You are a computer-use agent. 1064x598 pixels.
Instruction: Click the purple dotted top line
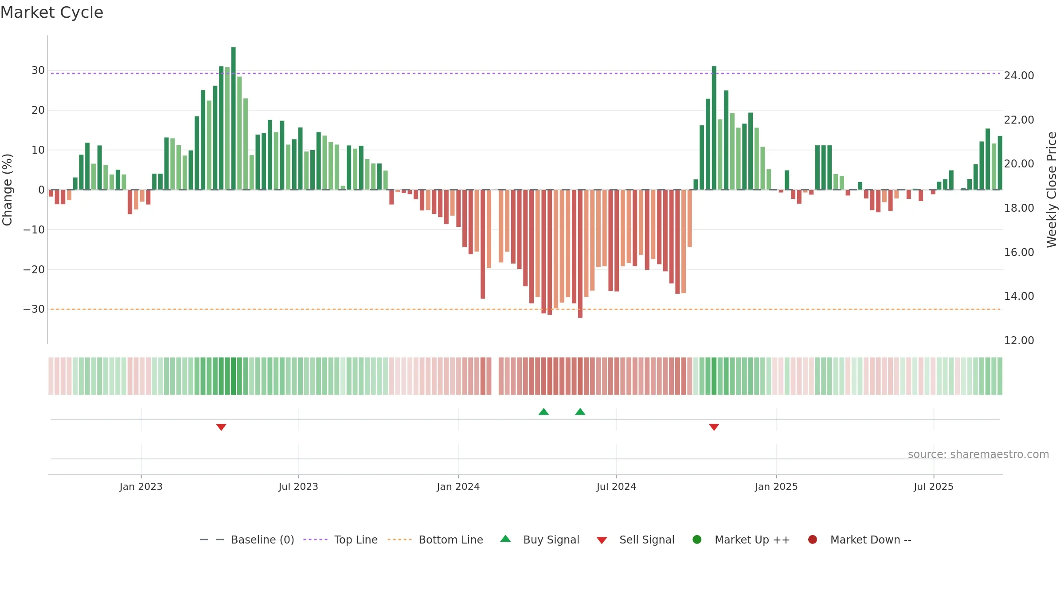pos(525,73)
